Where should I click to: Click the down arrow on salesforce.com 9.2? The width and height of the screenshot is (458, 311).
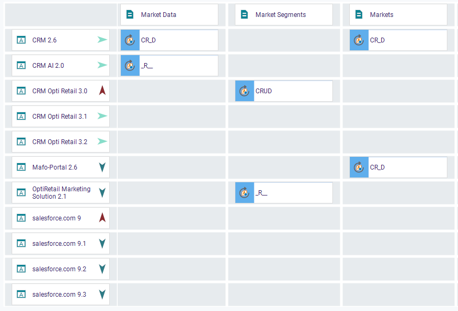tap(102, 269)
